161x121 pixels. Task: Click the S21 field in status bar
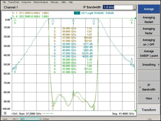point(30,119)
